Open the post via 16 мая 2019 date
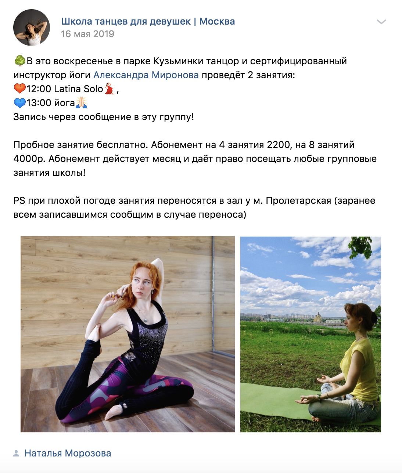The image size is (402, 473). (x=87, y=34)
